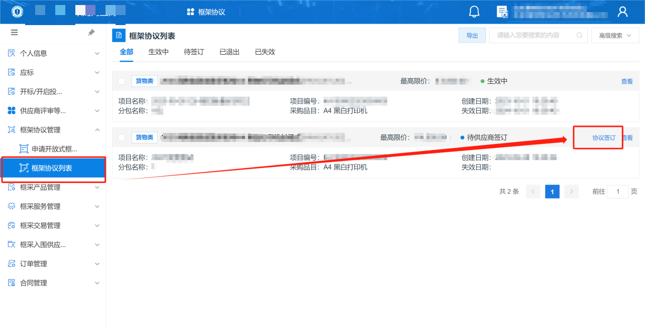Click 协议签订 on the pending row
The height and width of the screenshot is (328, 645).
click(604, 137)
